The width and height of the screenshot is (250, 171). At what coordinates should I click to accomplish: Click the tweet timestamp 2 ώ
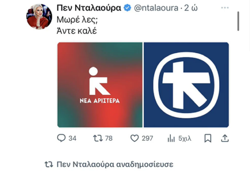click(191, 8)
